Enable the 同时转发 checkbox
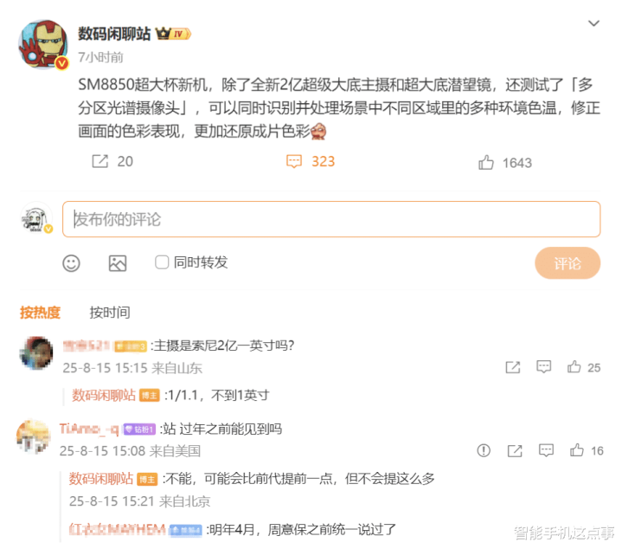 click(x=162, y=262)
